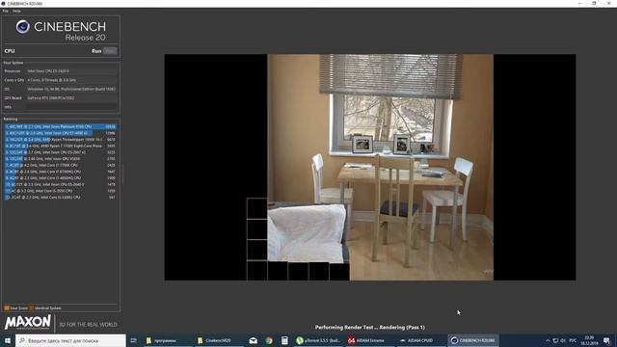This screenshot has height=347, width=617.
Task: Click the rendering status text
Action: [x=370, y=328]
